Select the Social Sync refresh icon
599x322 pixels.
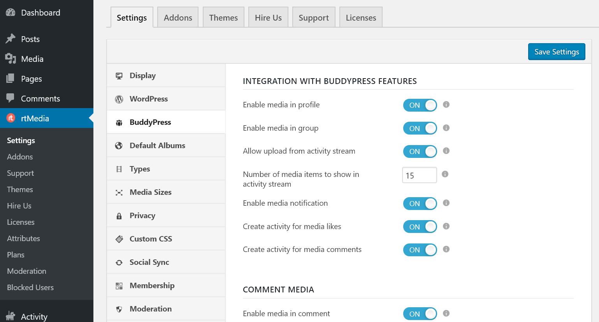click(120, 262)
